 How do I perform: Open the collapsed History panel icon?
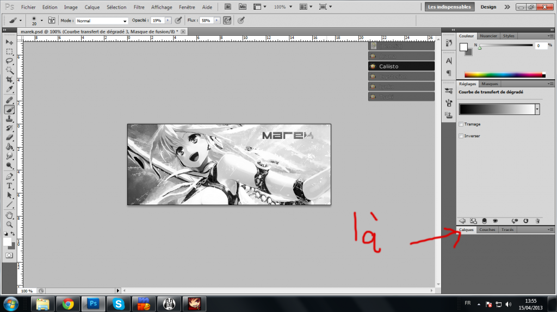coord(449,43)
